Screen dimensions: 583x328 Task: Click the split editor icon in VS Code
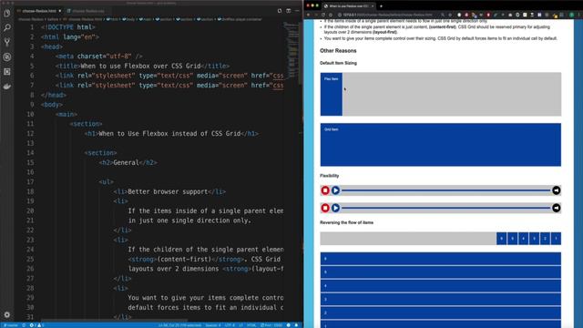(289, 11)
